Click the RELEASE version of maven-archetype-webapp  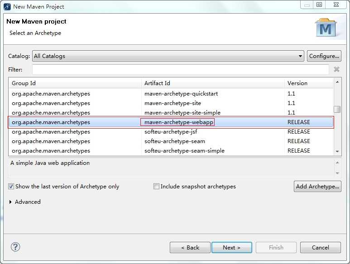tap(299, 122)
